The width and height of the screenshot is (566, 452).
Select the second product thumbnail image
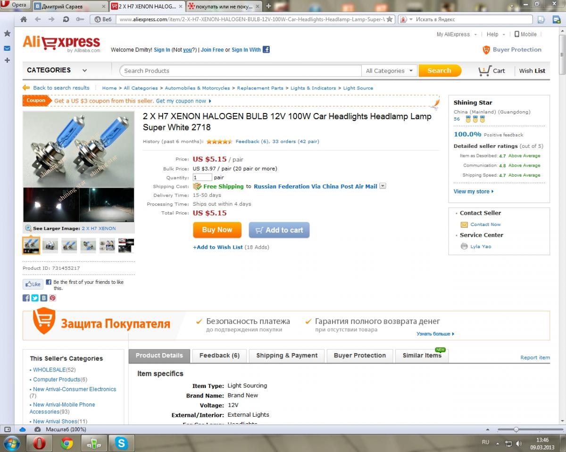pyautogui.click(x=50, y=245)
